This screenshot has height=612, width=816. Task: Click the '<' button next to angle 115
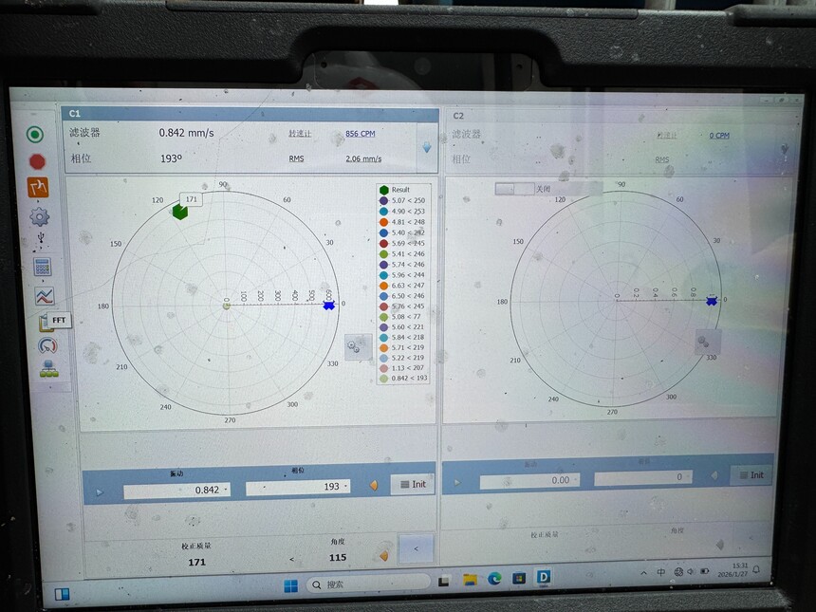click(x=416, y=548)
